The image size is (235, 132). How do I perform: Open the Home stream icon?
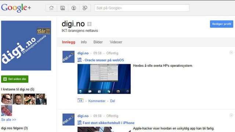51,8
